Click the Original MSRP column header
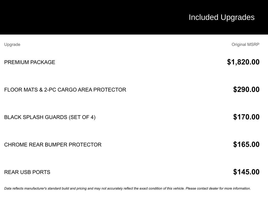The width and height of the screenshot is (268, 201). [245, 44]
